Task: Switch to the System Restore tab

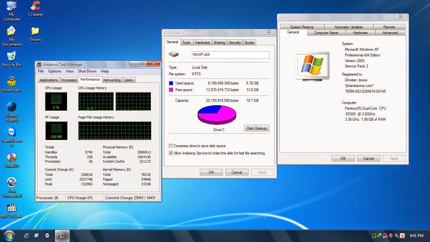Action: tap(302, 27)
